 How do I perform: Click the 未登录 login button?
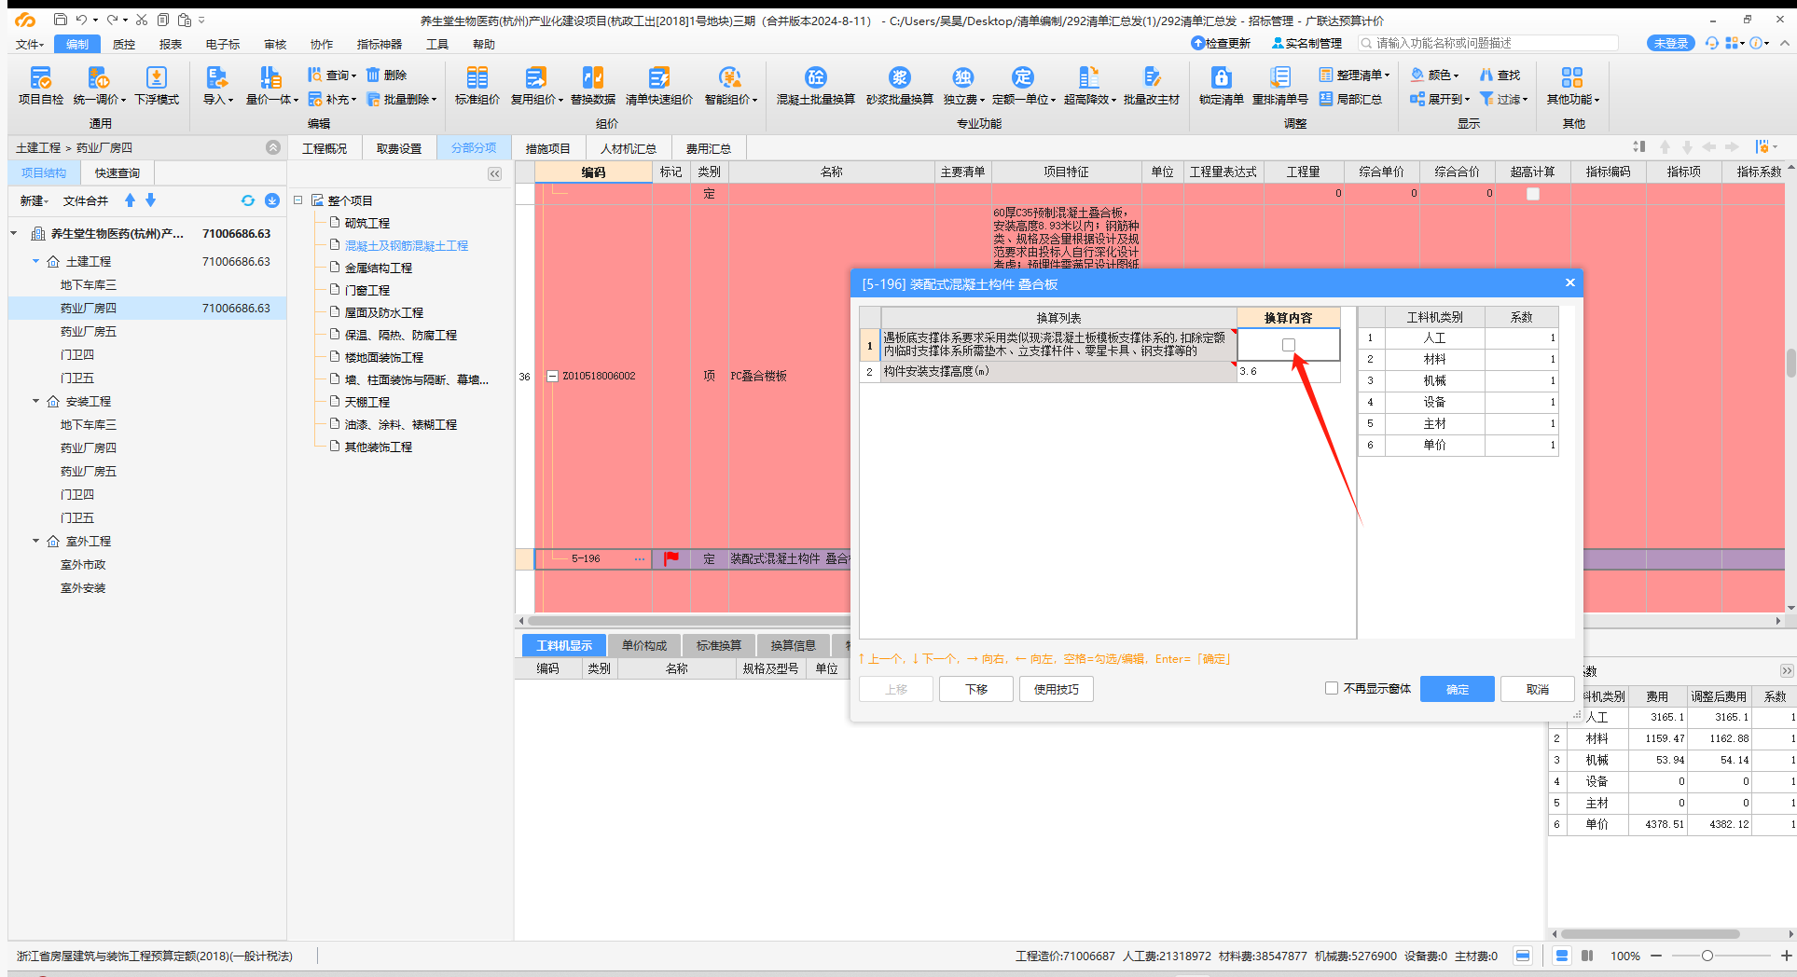coord(1671,43)
